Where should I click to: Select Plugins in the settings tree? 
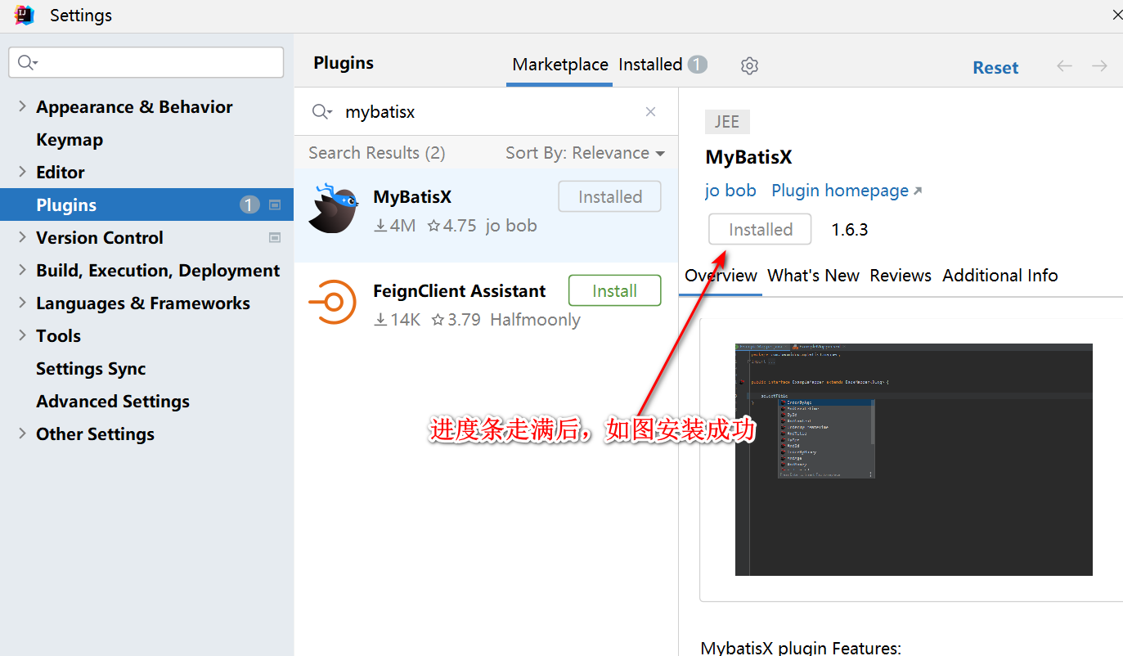pos(146,204)
